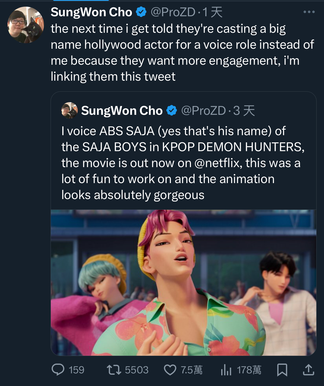Click the '1 天' timestamp on main tweet

(x=212, y=12)
